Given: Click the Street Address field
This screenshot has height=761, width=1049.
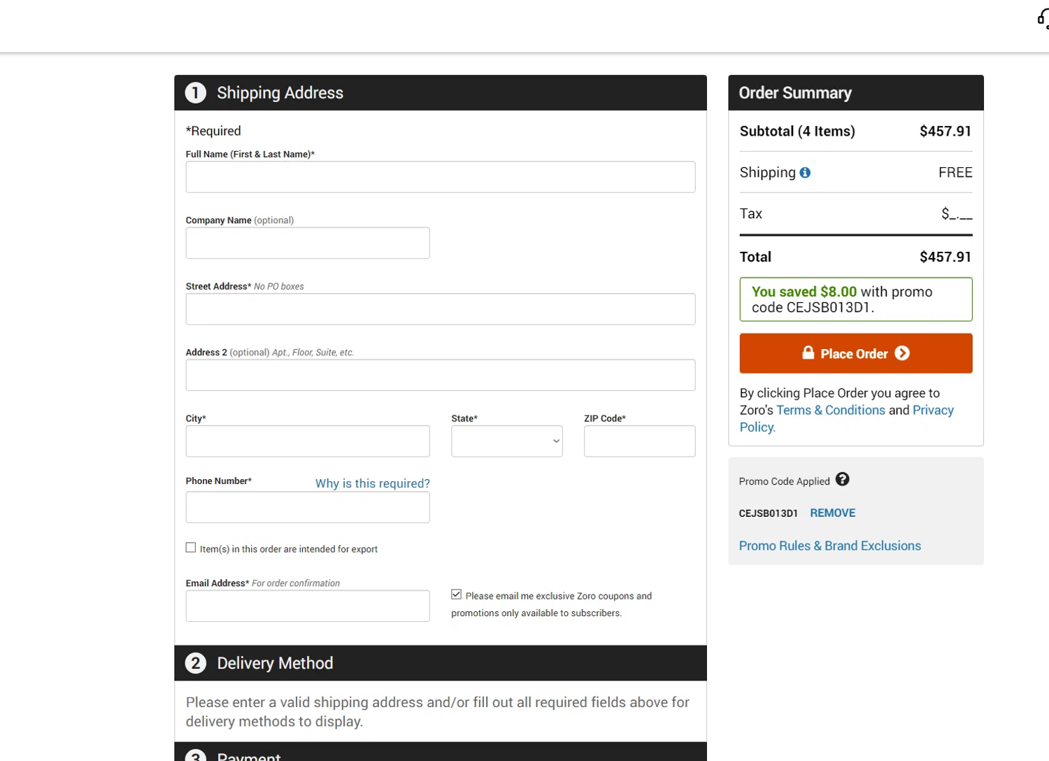Looking at the screenshot, I should 440,309.
